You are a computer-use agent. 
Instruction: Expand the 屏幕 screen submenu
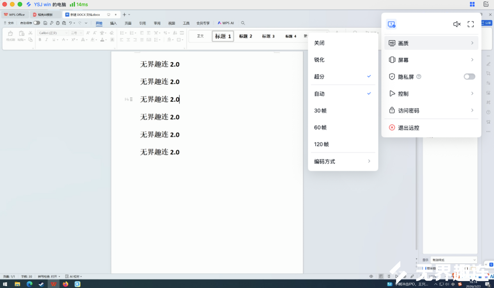click(431, 60)
